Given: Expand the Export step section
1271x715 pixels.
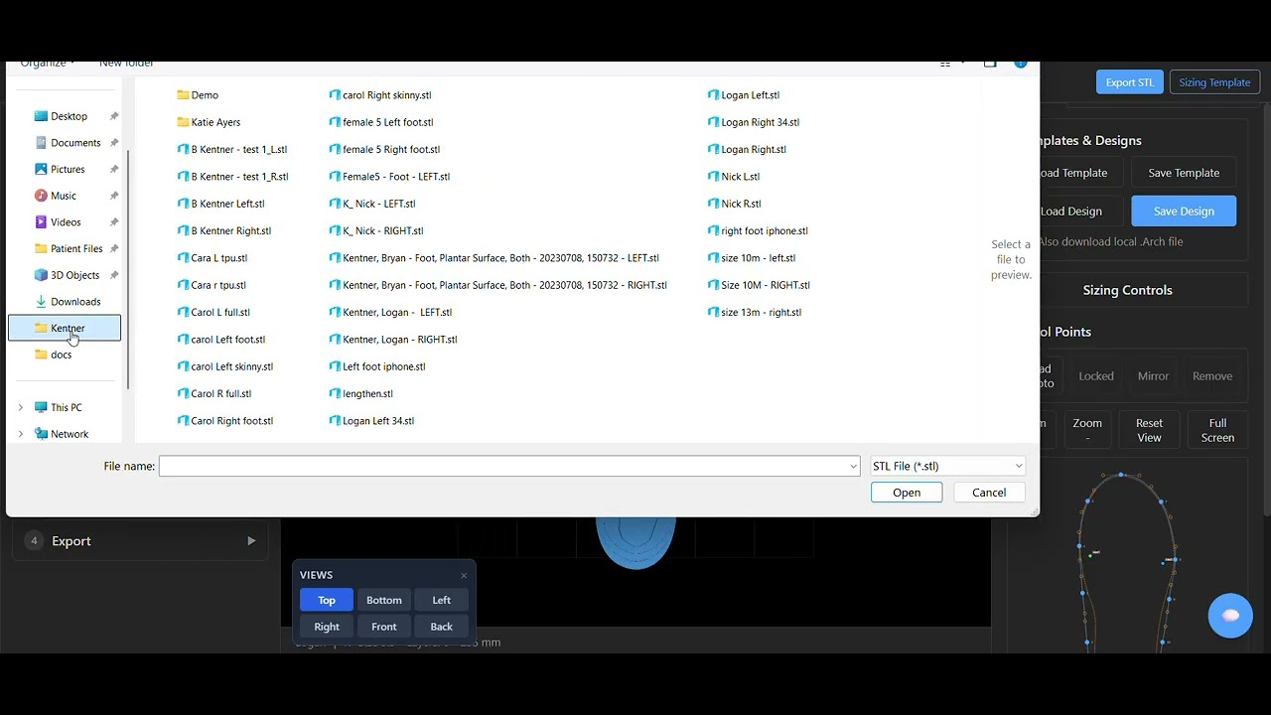Looking at the screenshot, I should click(141, 541).
